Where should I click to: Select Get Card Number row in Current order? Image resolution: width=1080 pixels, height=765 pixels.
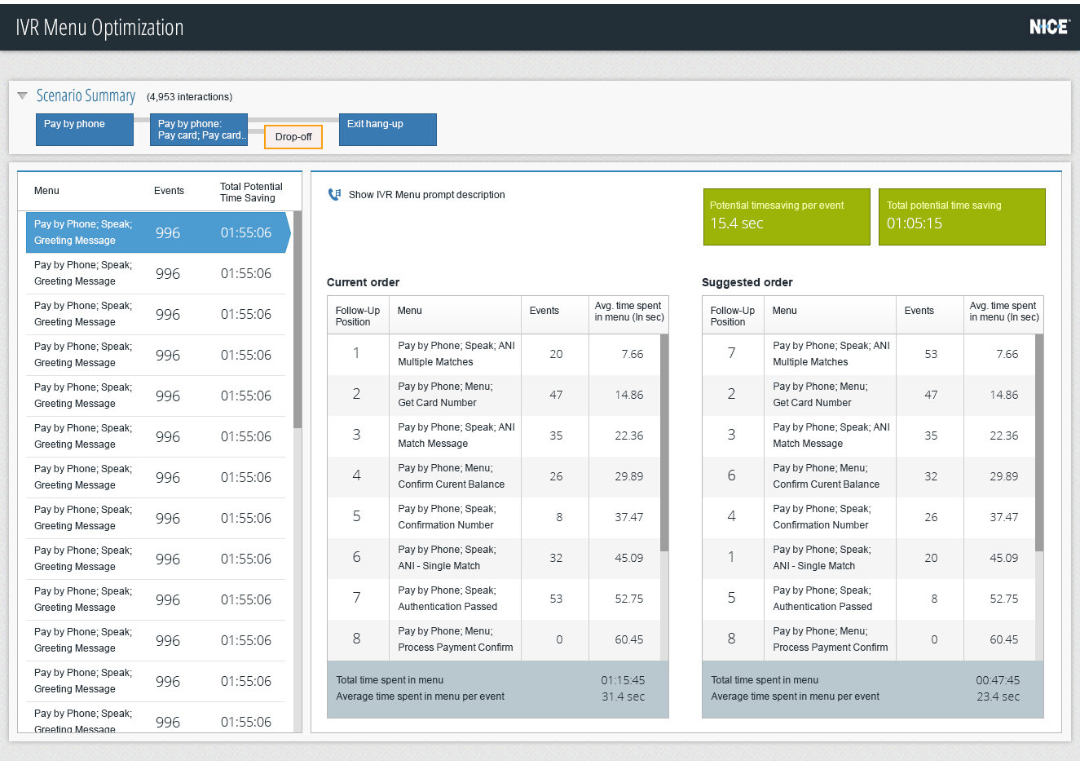(x=494, y=396)
